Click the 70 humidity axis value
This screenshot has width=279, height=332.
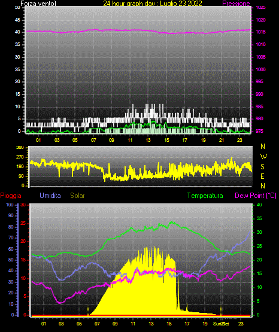click(11, 237)
